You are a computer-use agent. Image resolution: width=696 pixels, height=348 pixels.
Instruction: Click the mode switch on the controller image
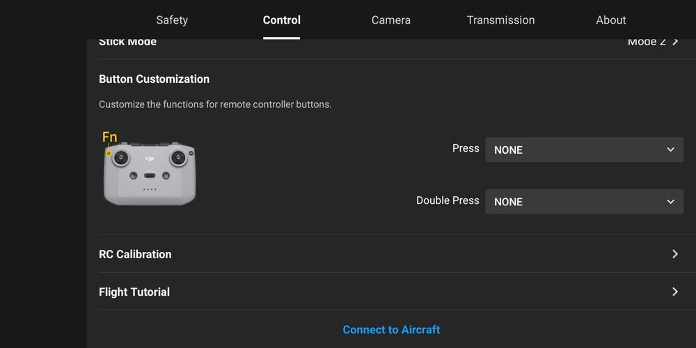click(x=150, y=175)
